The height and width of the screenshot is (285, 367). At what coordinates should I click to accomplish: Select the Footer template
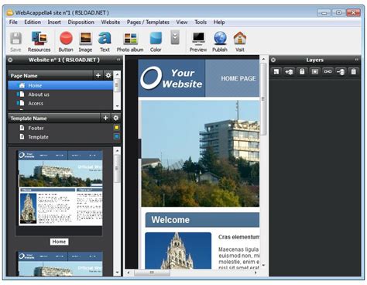click(60, 128)
